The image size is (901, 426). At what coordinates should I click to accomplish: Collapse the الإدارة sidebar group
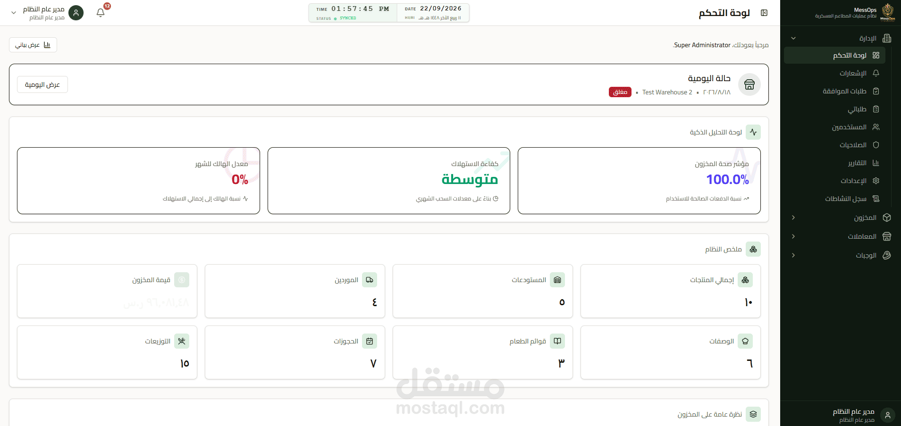coord(841,38)
